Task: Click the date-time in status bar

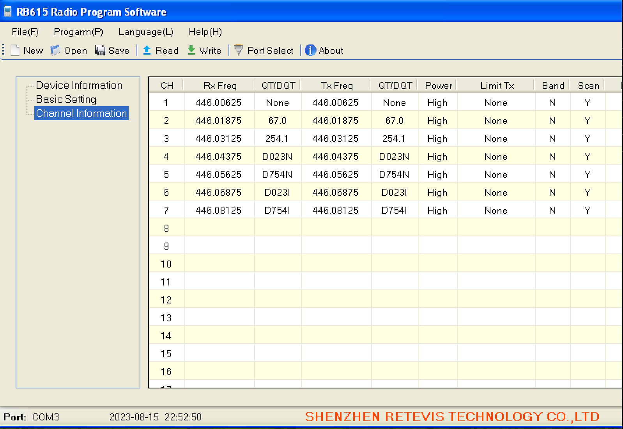Action: click(156, 417)
